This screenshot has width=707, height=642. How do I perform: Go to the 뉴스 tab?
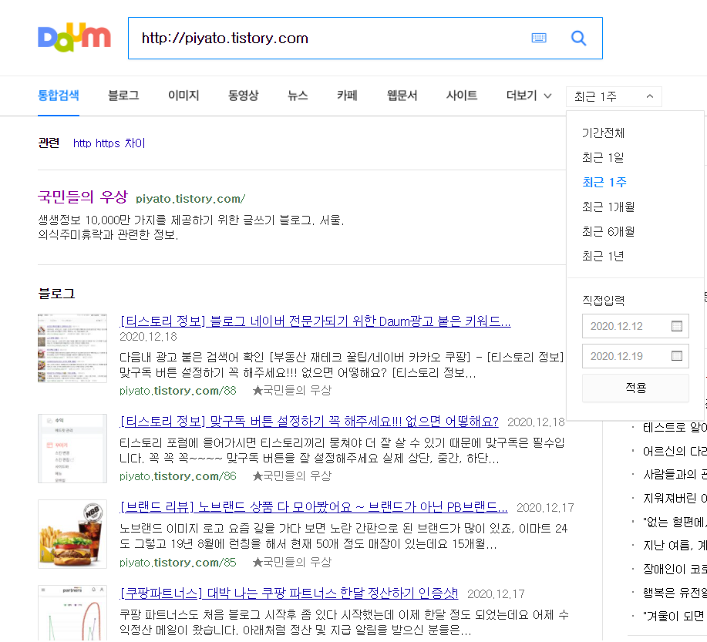[298, 96]
